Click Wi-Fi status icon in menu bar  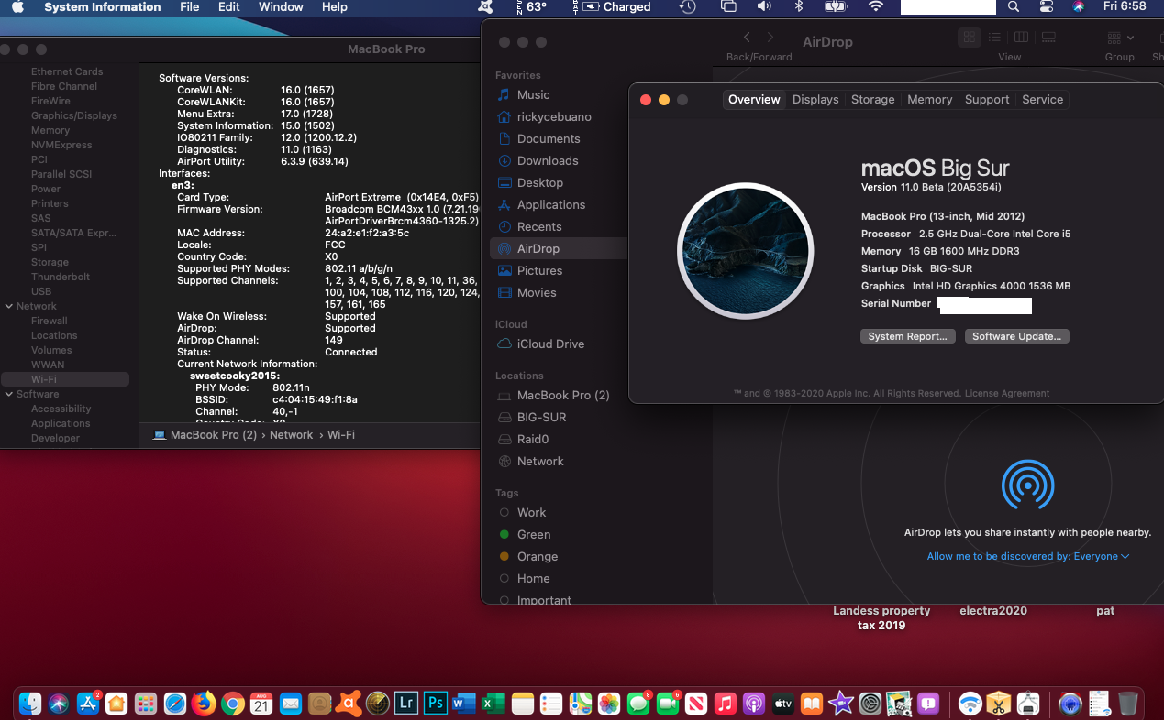pyautogui.click(x=876, y=7)
